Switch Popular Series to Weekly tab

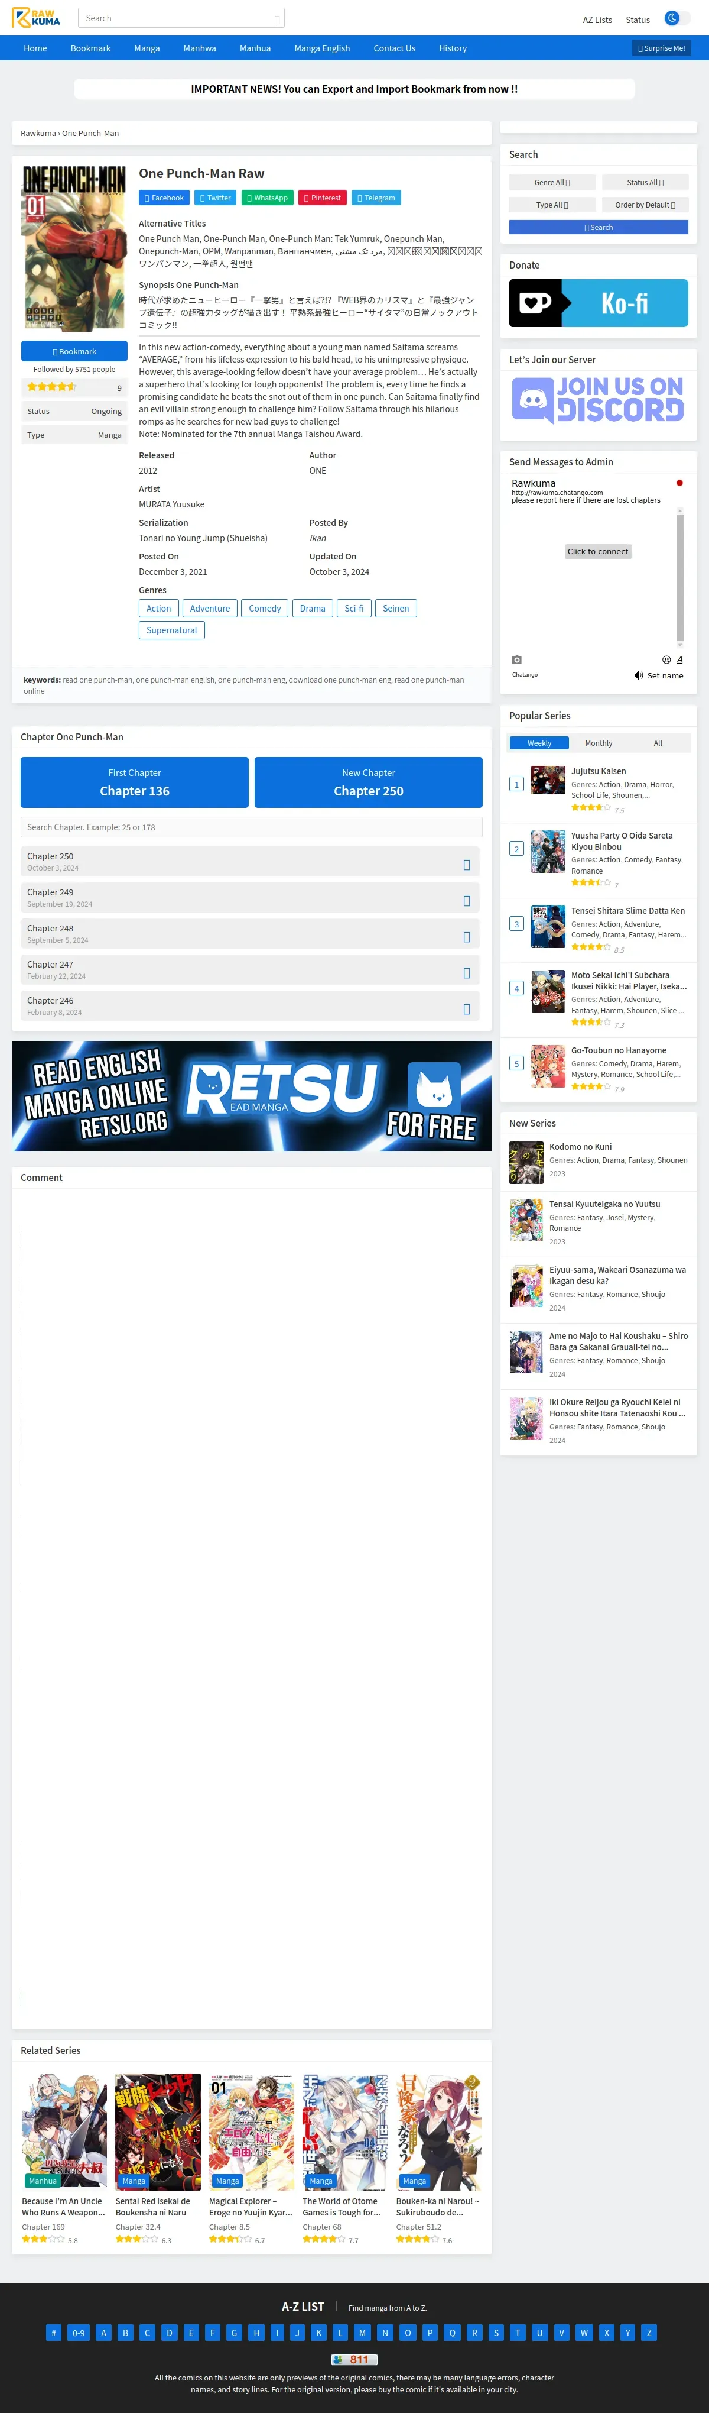[x=539, y=743]
